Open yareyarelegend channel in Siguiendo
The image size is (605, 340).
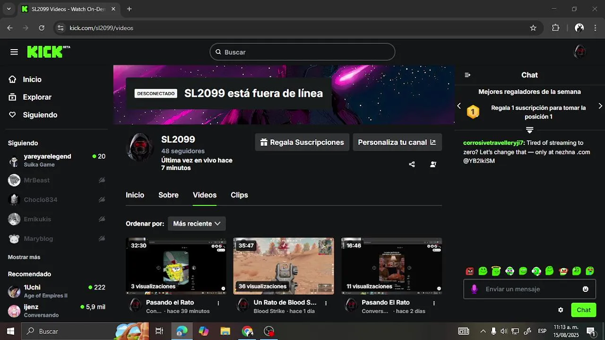57,160
